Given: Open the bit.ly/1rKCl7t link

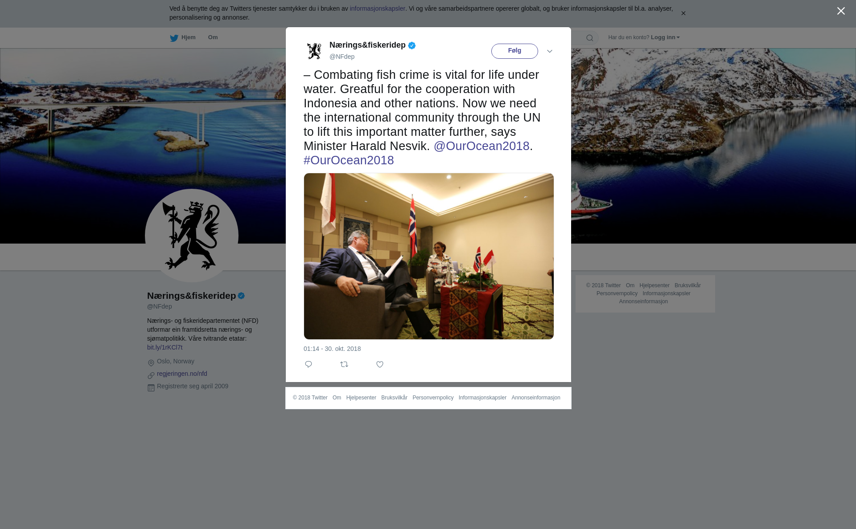Looking at the screenshot, I should coord(165,347).
